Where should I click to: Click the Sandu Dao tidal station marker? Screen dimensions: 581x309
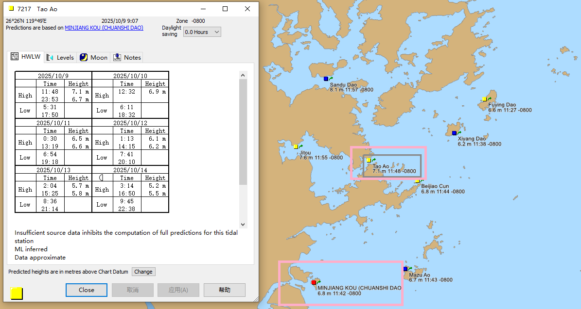click(326, 79)
